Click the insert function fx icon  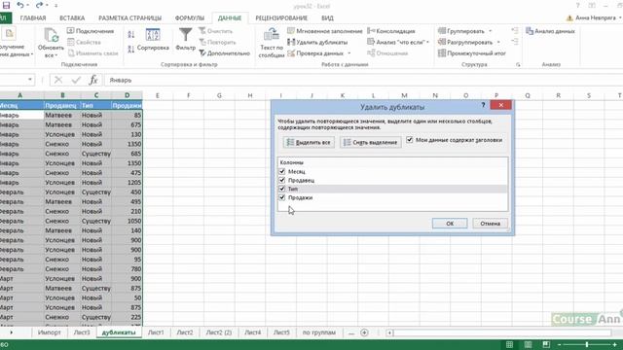(93, 80)
